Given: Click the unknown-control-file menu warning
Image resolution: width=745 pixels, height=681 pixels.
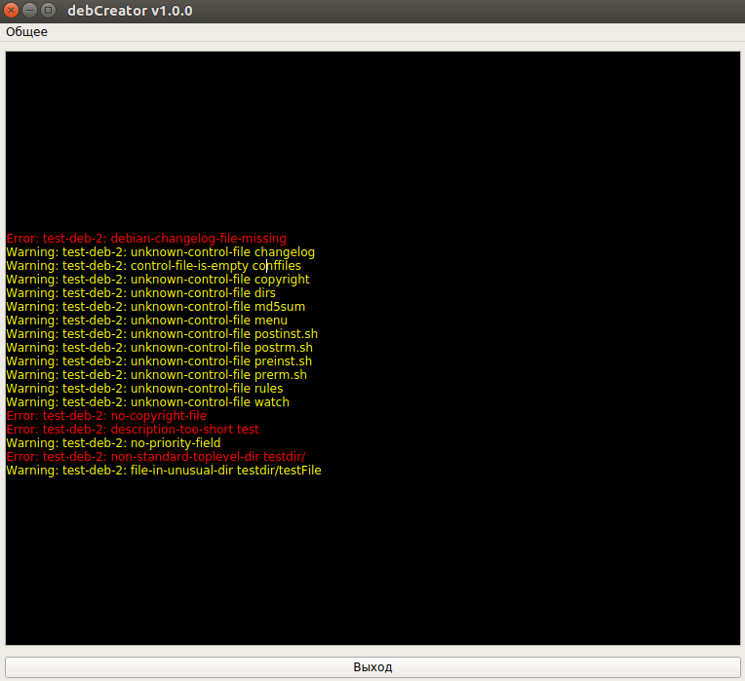Looking at the screenshot, I should click(147, 321).
